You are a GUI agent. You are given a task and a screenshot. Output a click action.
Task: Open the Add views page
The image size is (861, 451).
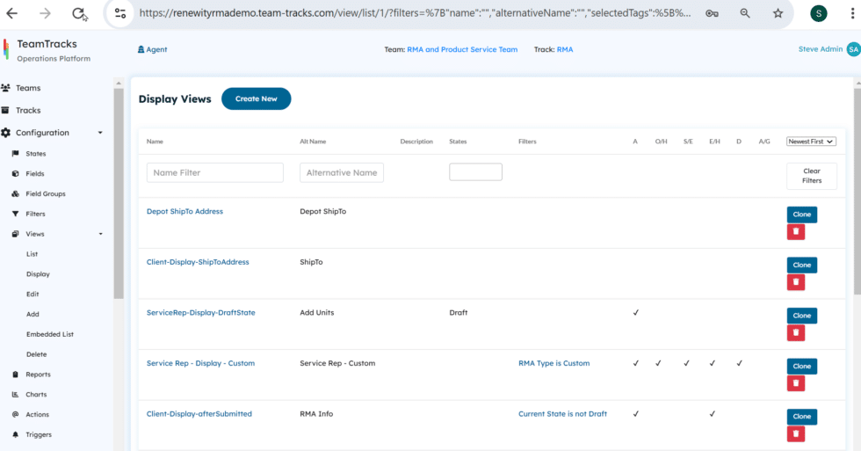[x=33, y=314]
